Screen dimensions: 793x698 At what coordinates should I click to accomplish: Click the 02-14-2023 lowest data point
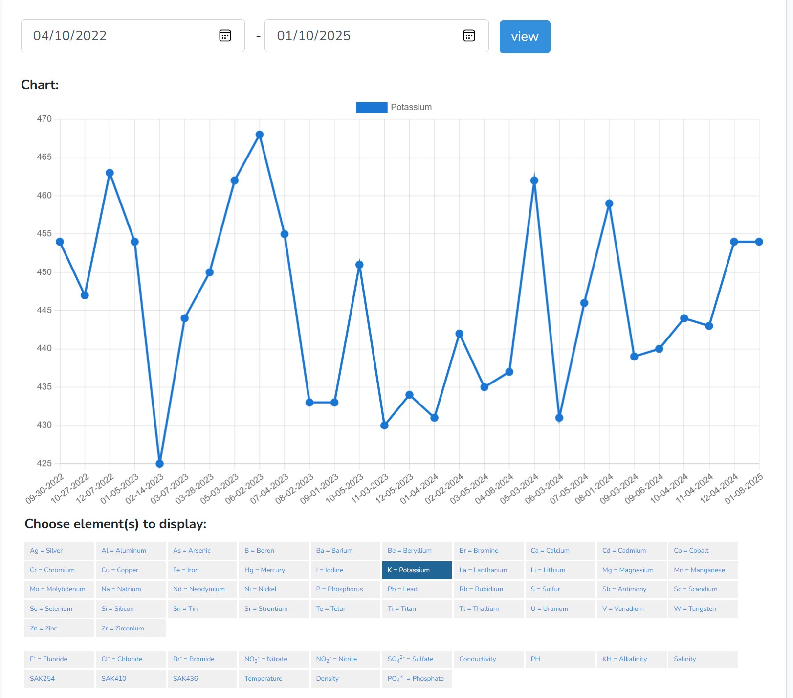click(x=160, y=463)
